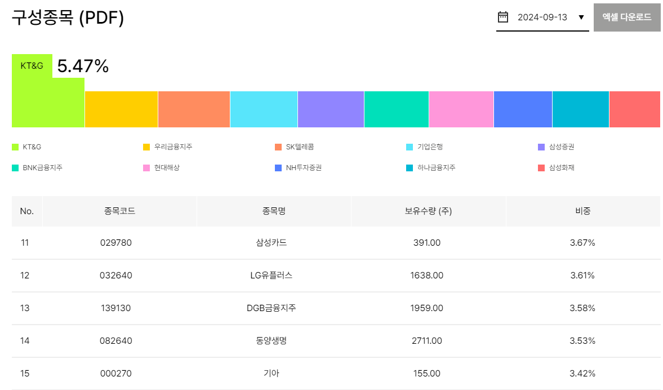Viewport: 663px width, 390px height.
Task: Click NH투자증권 legend color square
Action: pos(278,168)
